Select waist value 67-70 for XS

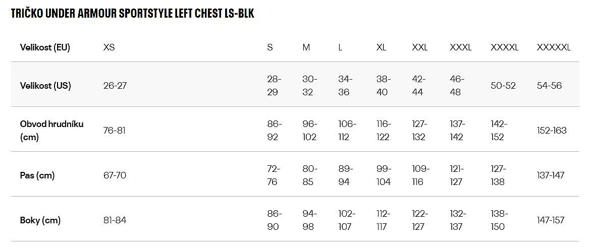click(115, 175)
